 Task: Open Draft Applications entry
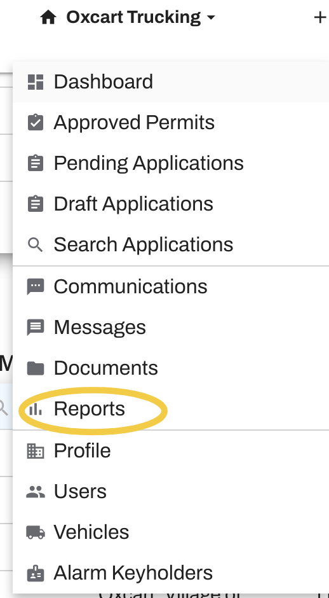[171, 204]
